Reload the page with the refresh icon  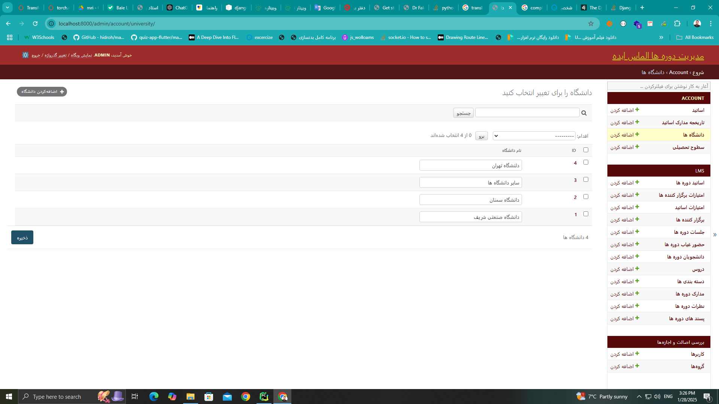pyautogui.click(x=35, y=24)
